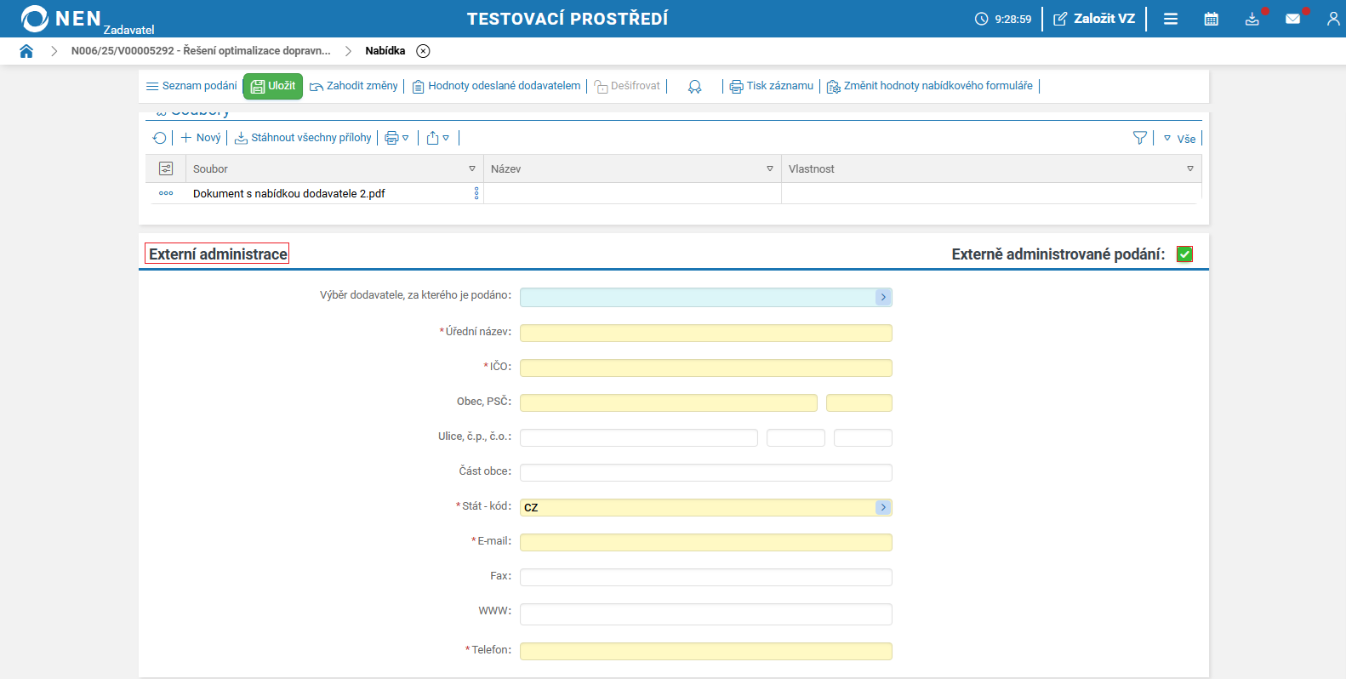
Task: Go to the N006/25/V00005292 breadcrumb item
Action: tap(201, 51)
